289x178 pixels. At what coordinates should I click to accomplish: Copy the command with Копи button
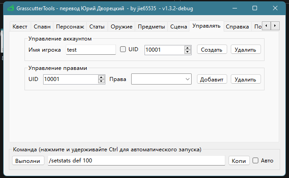[x=239, y=161]
